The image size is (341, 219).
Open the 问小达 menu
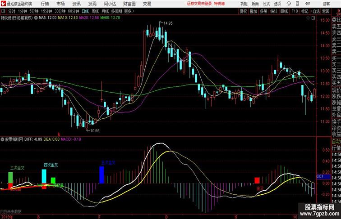[110, 4]
